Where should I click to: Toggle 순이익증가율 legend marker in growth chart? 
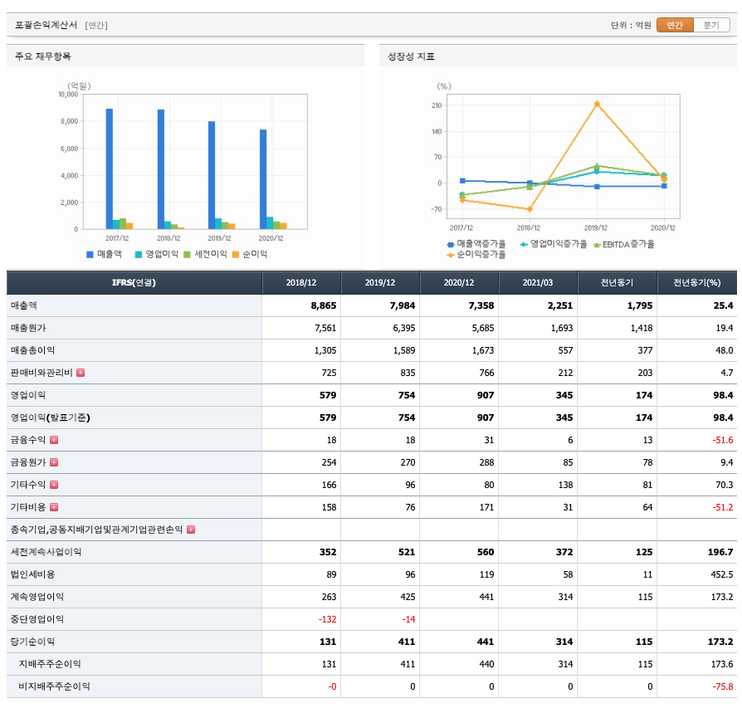pos(451,255)
